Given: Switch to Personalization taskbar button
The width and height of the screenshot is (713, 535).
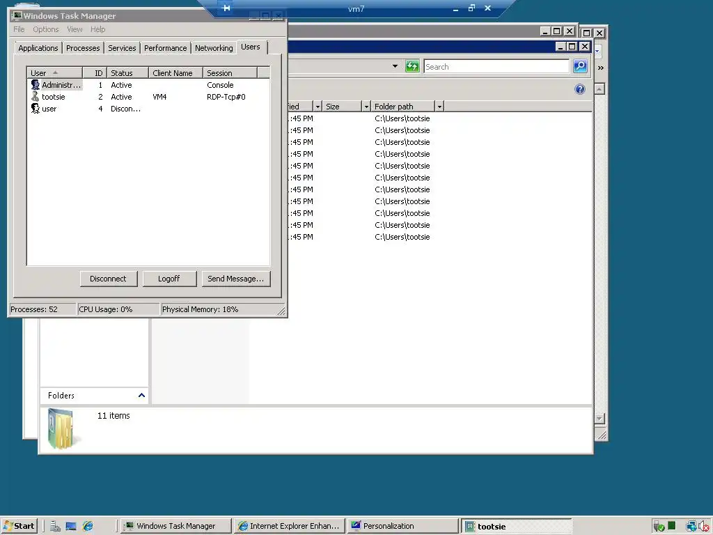Looking at the screenshot, I should 403,526.
